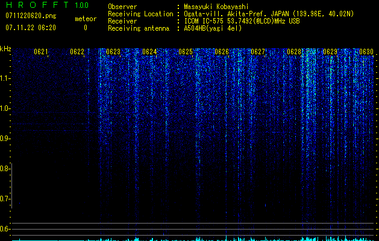
Task: Click the ICOM IC-575 receiver frequency text
Action: pyautogui.click(x=242, y=21)
